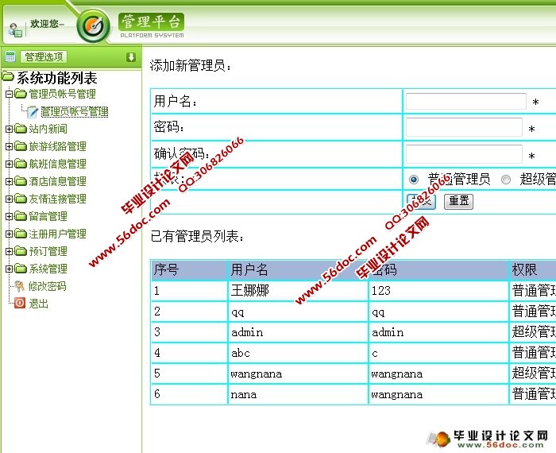Click the 重置 reset button
The image size is (556, 453).
pos(459,201)
